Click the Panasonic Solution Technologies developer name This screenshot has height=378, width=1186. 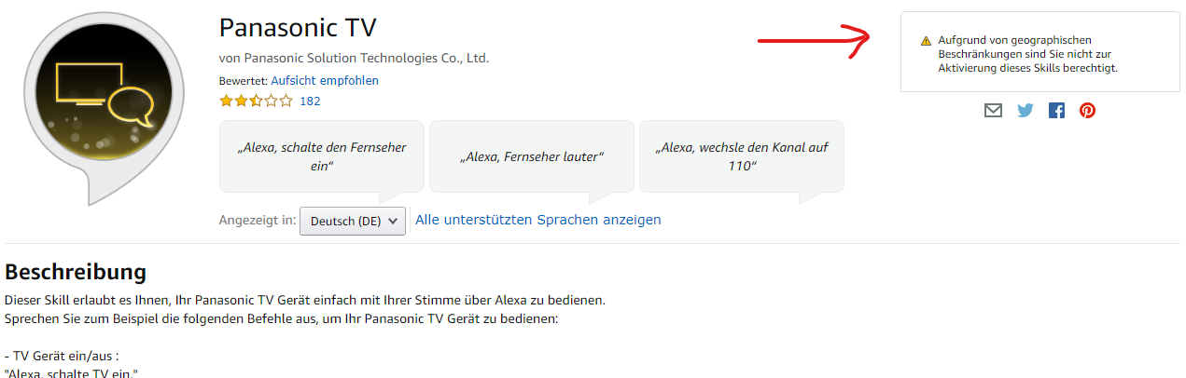(354, 58)
